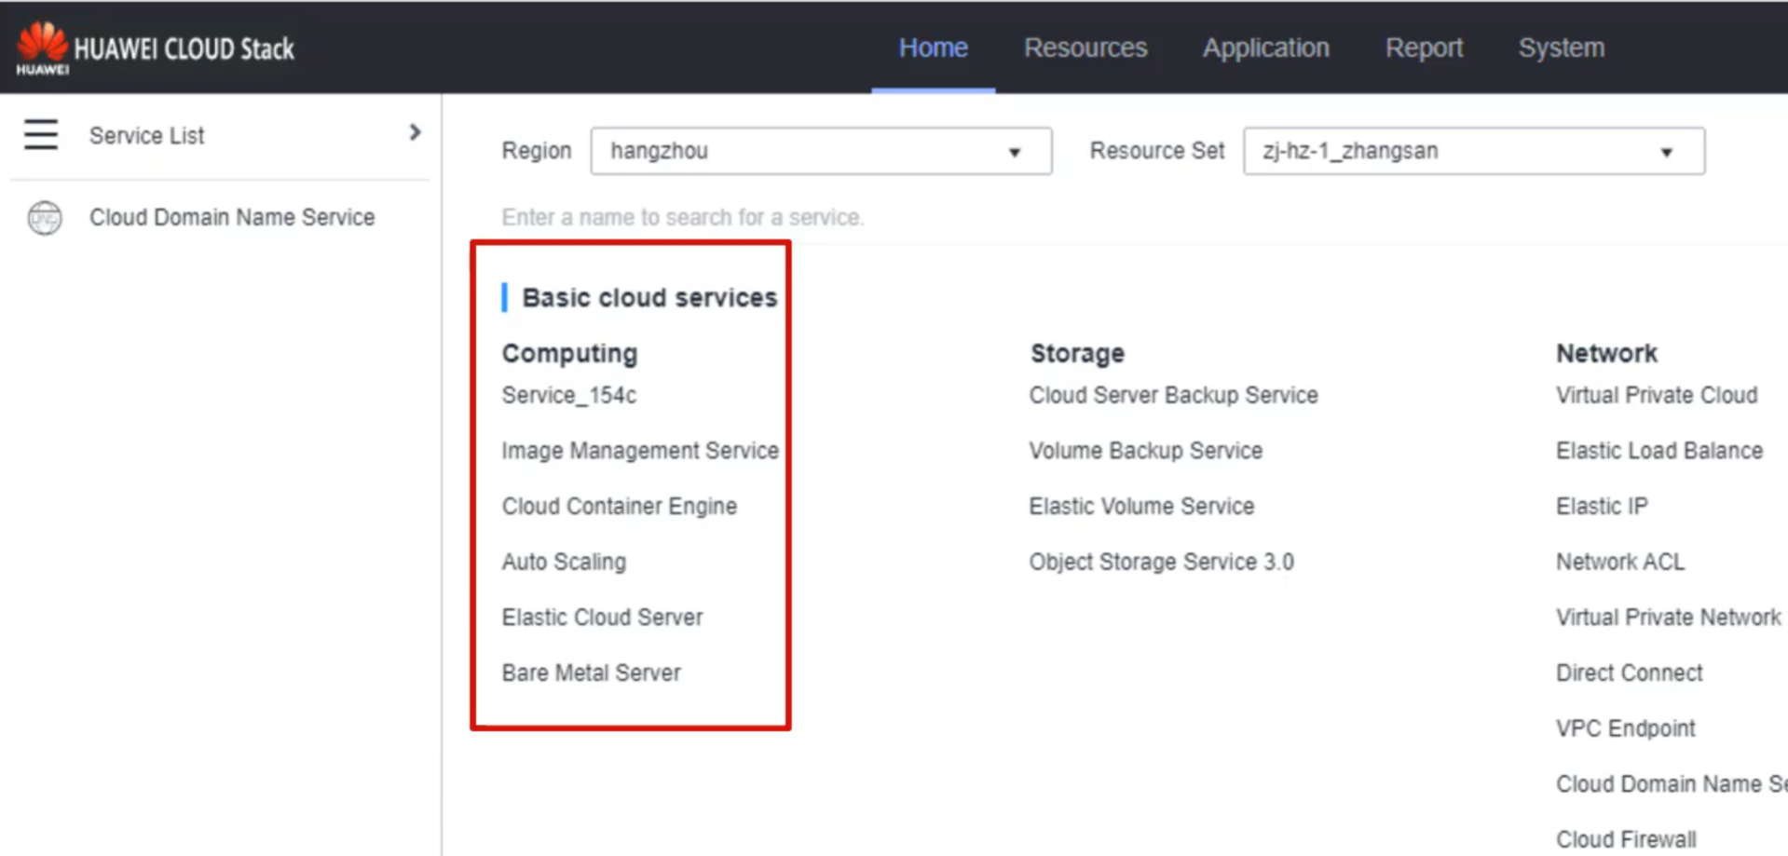
Task: Click the Network category heading
Action: 1606,354
